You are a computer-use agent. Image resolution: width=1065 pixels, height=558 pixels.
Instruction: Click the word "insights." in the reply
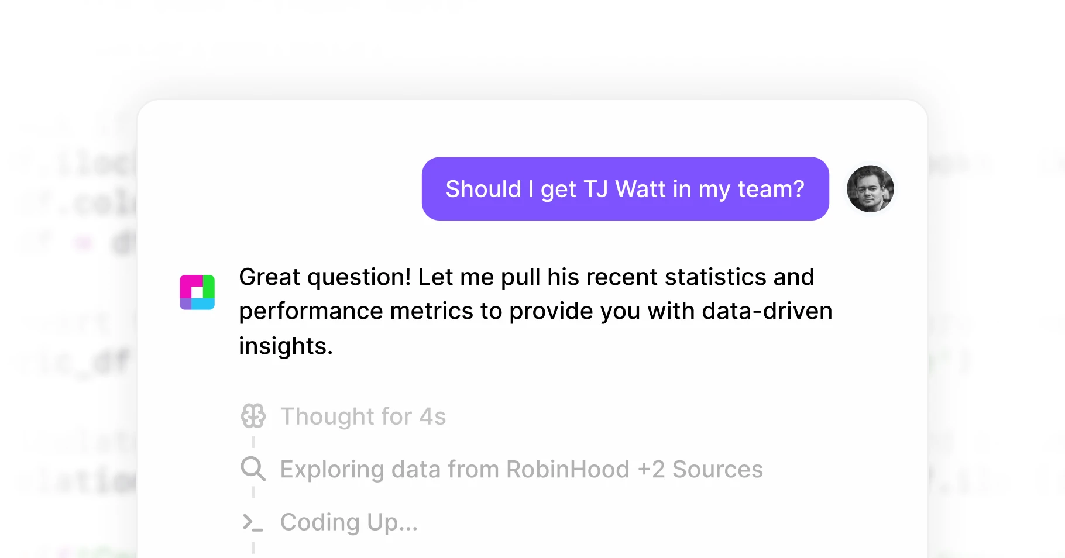286,346
